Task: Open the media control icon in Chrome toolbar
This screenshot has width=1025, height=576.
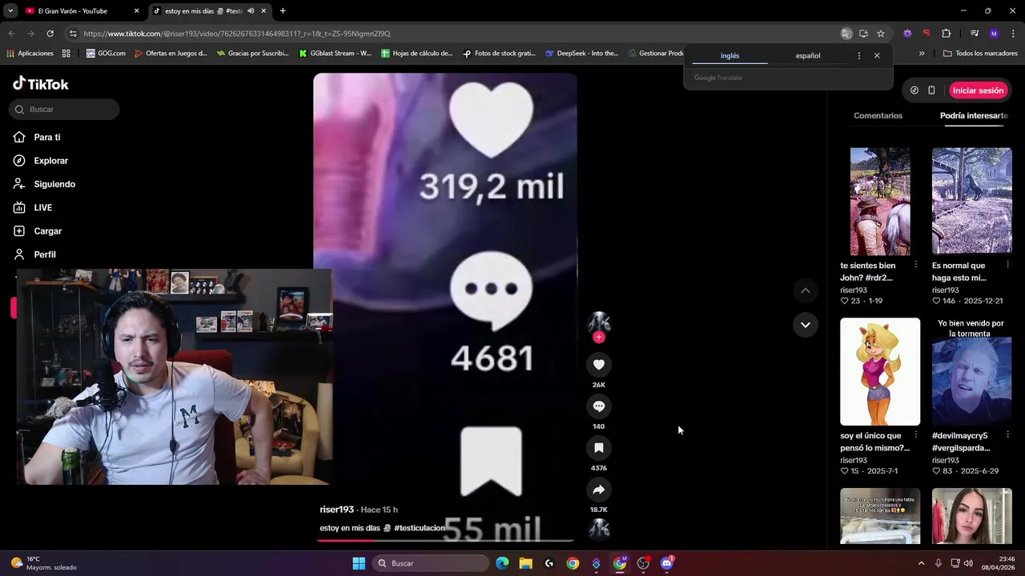Action: pos(974,34)
